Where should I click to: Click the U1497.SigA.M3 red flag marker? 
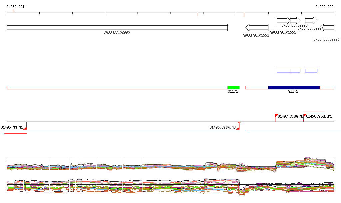tap(277, 115)
